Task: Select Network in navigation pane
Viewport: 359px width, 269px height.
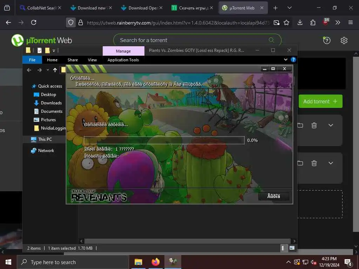Action: click(43, 151)
